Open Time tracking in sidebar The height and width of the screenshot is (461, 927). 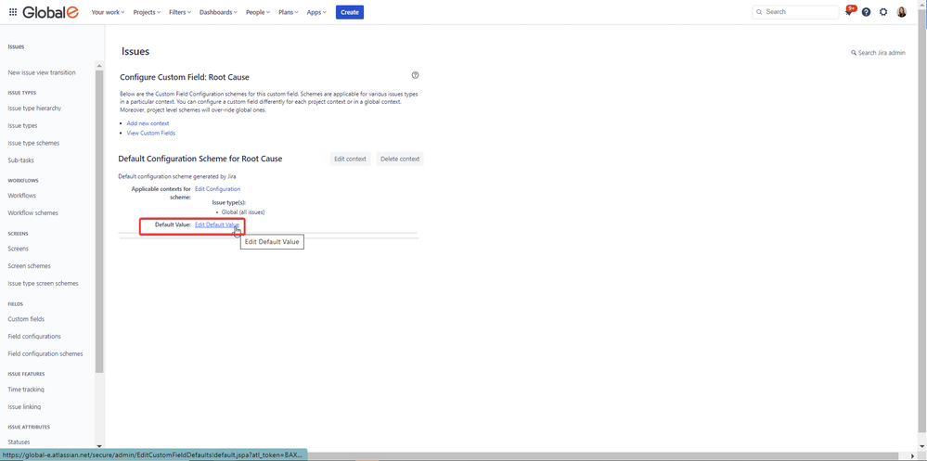(26, 390)
